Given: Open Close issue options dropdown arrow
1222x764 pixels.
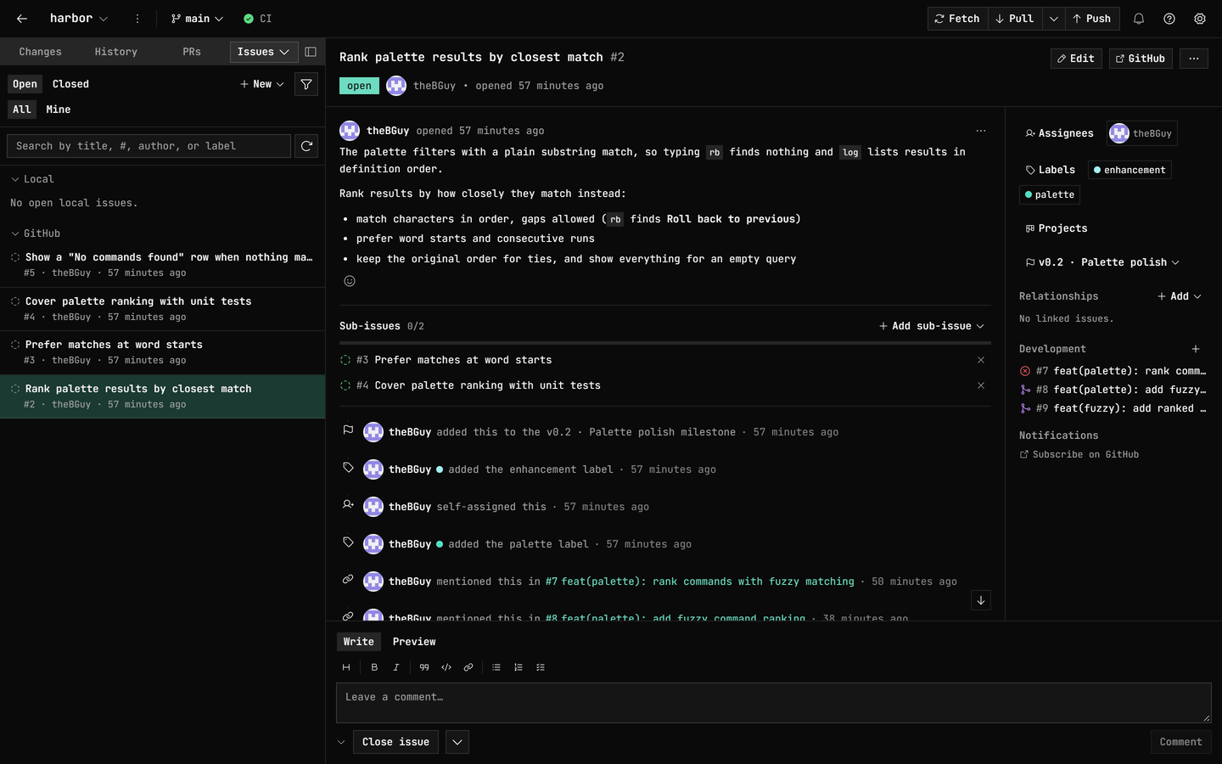Looking at the screenshot, I should (457, 742).
